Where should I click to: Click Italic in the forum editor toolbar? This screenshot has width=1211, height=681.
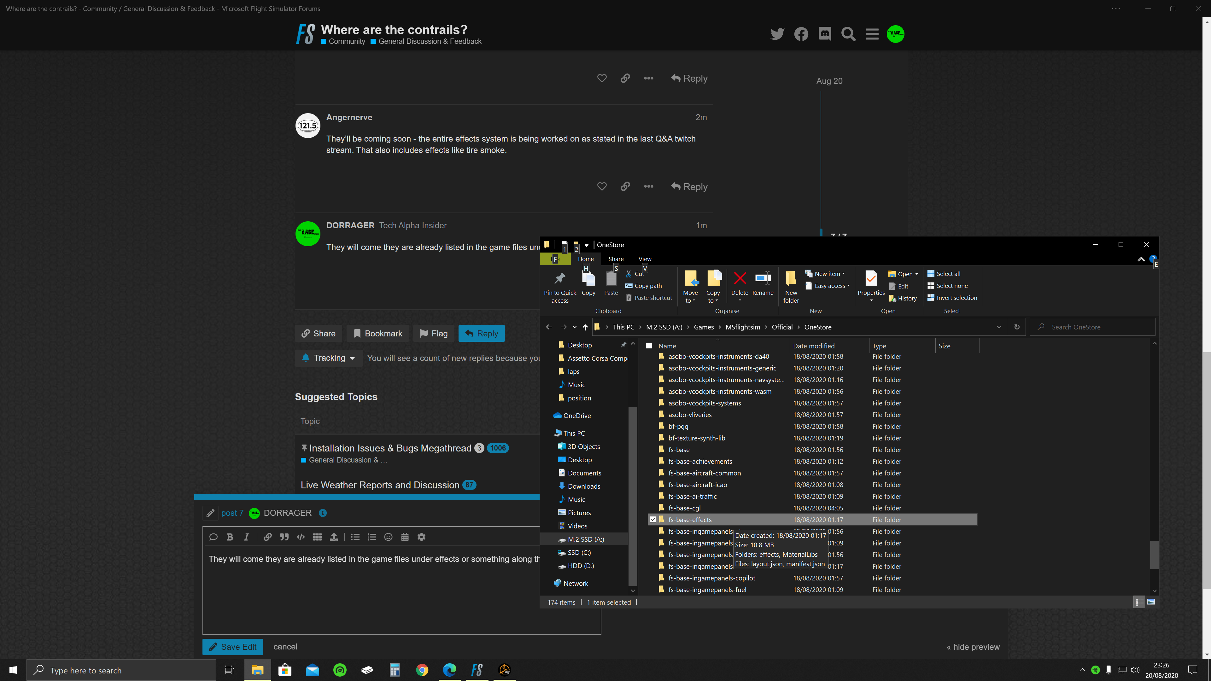[x=246, y=537]
